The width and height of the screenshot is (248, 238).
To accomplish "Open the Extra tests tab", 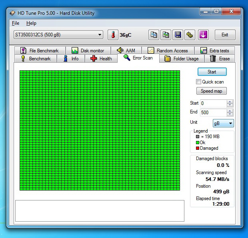I will (215, 51).
